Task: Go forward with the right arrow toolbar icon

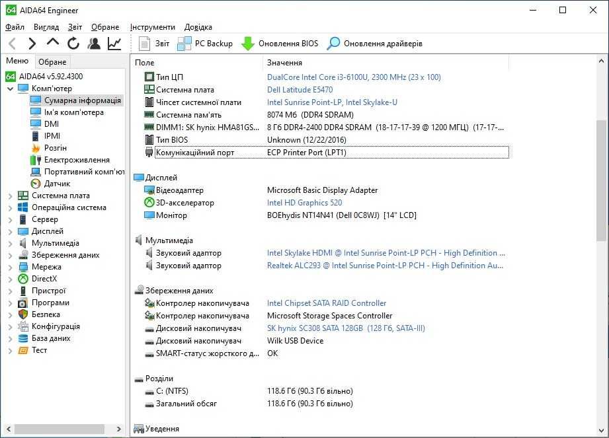Action: point(32,44)
